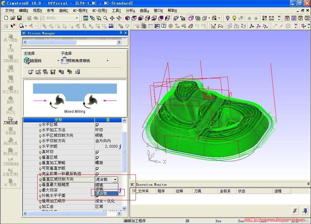The width and height of the screenshot is (311, 224).
Task: Click the tool icon in Execution Monitor corner
Action: (x=295, y=211)
